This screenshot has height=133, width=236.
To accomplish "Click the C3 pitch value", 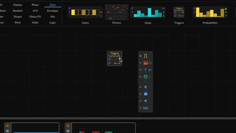I will point(150,63).
